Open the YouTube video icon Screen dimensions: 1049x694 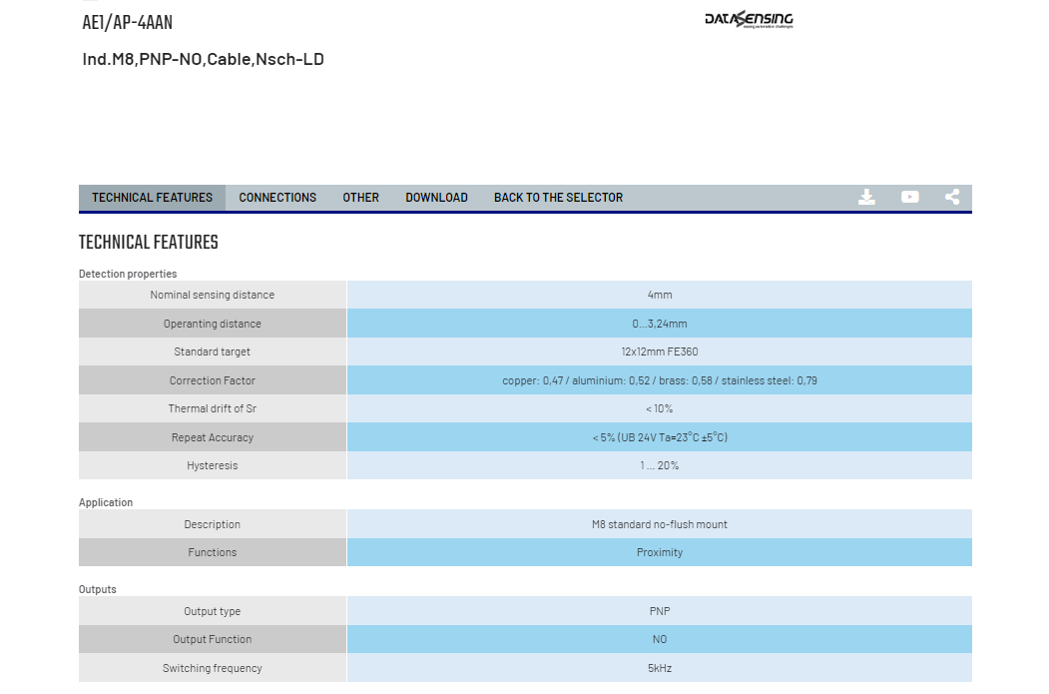pos(910,197)
